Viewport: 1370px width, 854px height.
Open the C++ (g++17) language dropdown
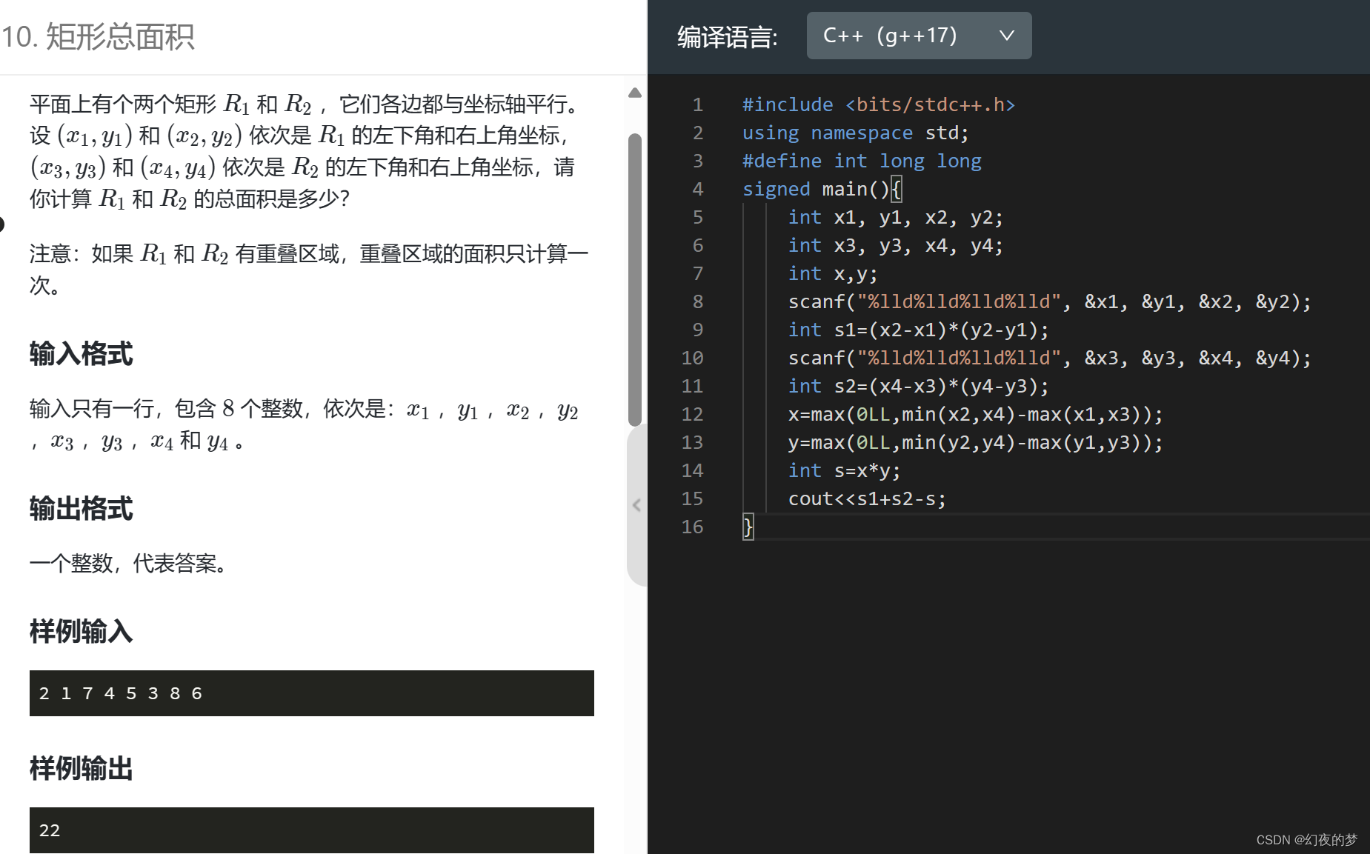click(x=919, y=36)
